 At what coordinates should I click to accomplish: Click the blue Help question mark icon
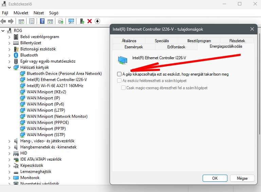pos(42,21)
